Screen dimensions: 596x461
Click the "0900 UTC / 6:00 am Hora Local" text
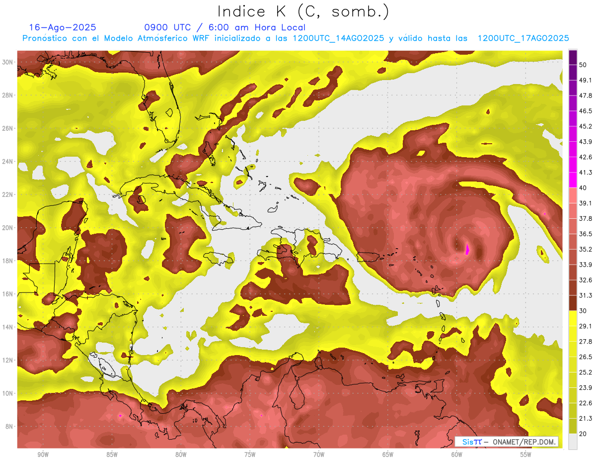click(x=225, y=27)
